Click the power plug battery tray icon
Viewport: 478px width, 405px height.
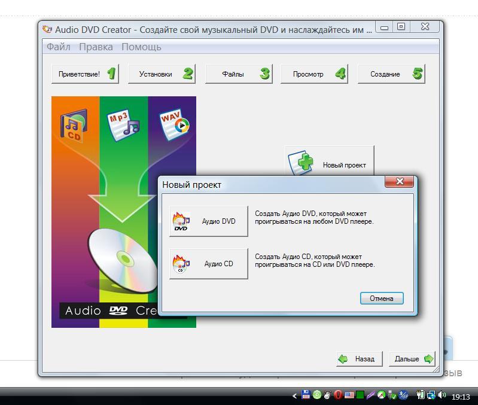421,395
